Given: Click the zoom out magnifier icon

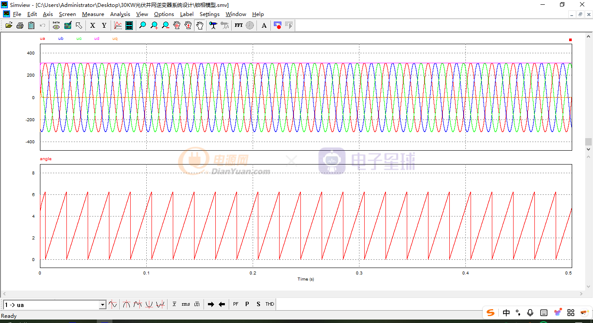Looking at the screenshot, I should [x=165, y=26].
